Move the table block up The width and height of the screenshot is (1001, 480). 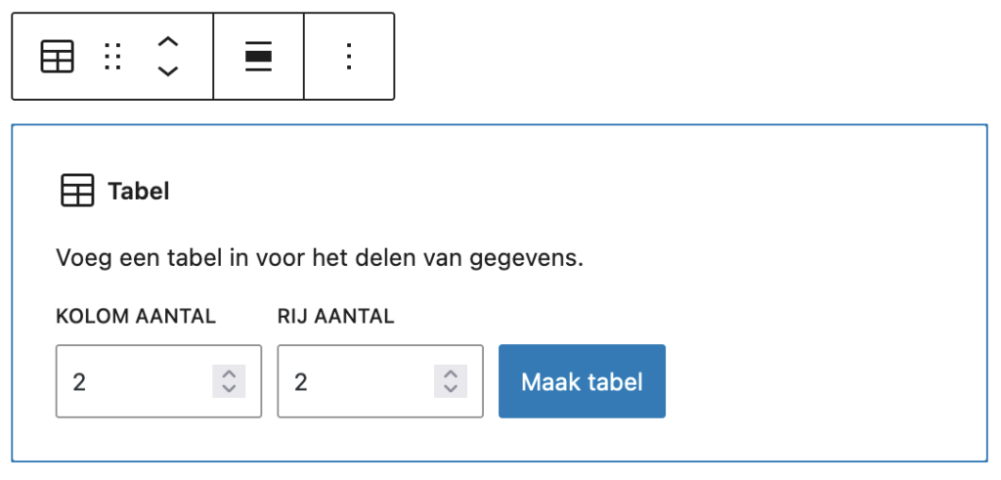click(168, 43)
